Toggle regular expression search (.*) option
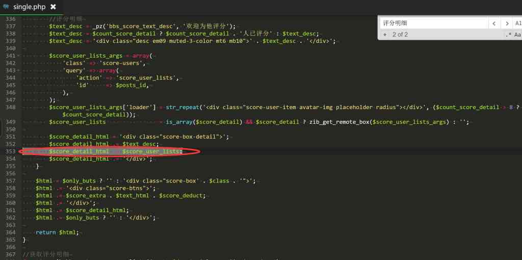Image resolution: width=522 pixels, height=260 pixels. pos(508,35)
